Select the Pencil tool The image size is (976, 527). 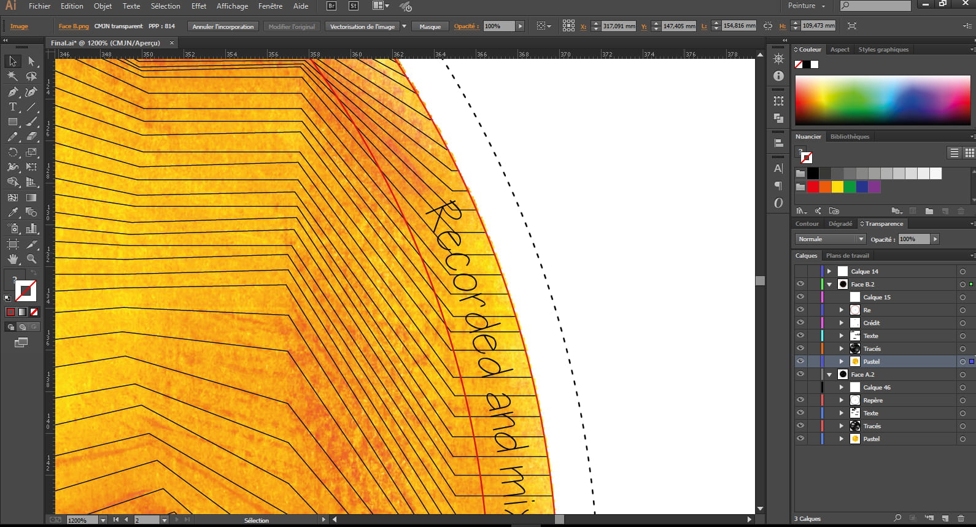click(13, 136)
